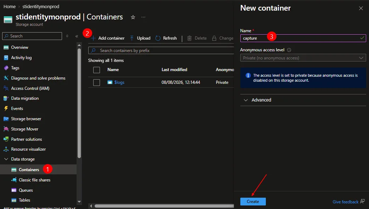The height and width of the screenshot is (209, 369).
Task: Click the Activity log icon
Action: tap(6, 58)
